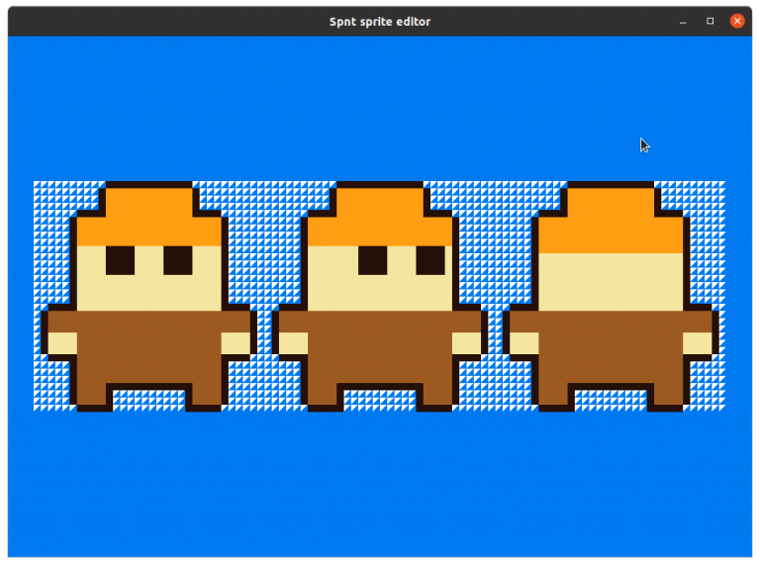Screen dimensions: 760x565
Task: Click the orange hat of middle sprite
Action: (x=380, y=217)
